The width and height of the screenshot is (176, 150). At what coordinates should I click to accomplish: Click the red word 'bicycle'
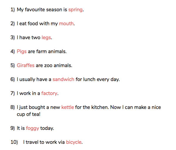coord(74,142)
